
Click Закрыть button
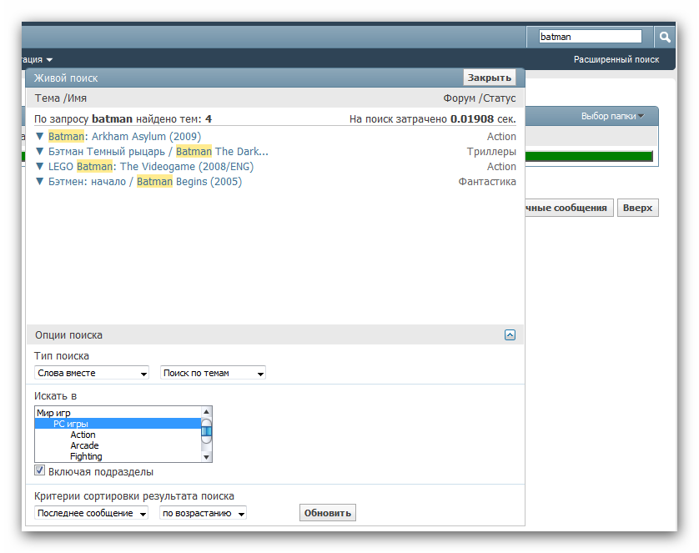point(490,78)
